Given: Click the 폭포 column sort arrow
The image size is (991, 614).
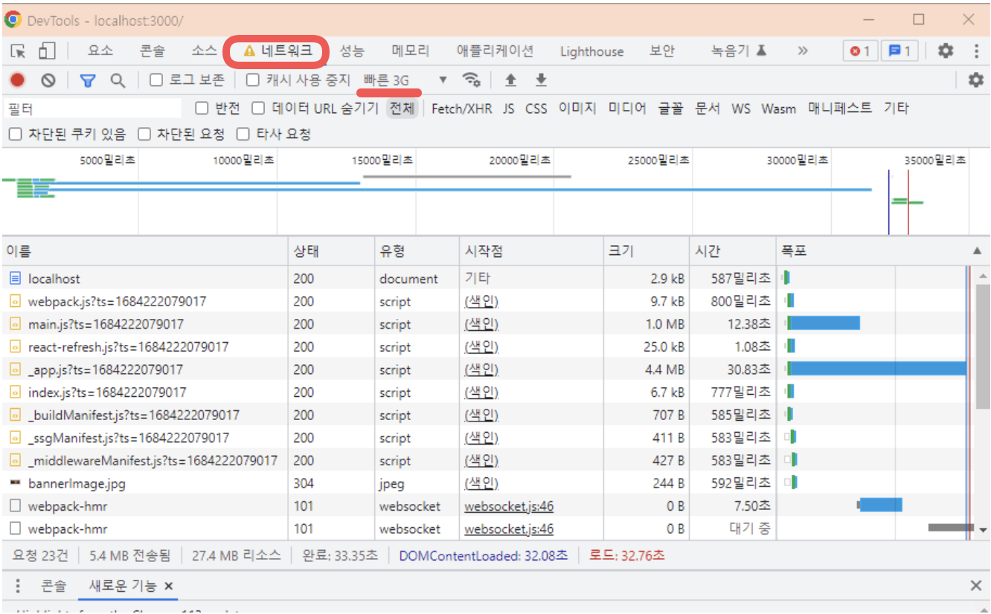Looking at the screenshot, I should 977,251.
